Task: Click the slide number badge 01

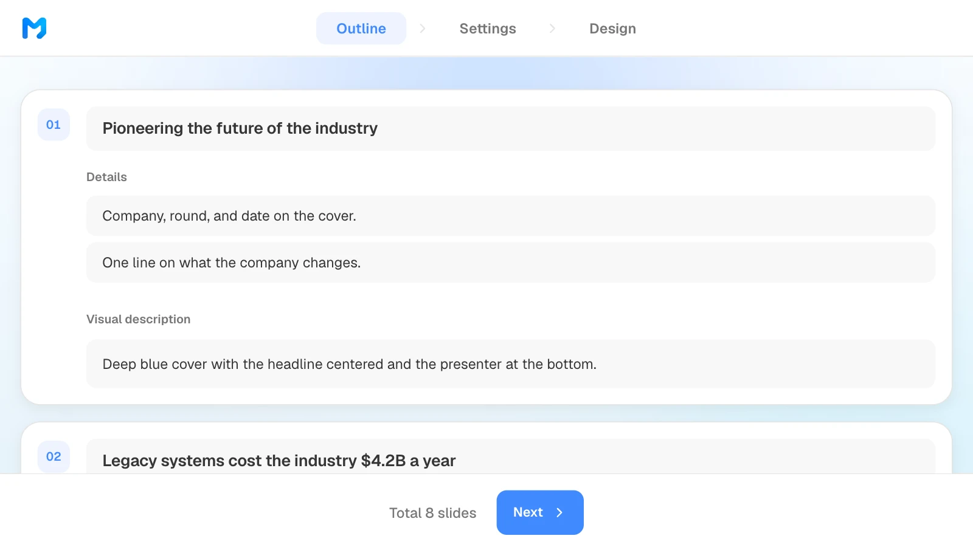Action: tap(54, 125)
